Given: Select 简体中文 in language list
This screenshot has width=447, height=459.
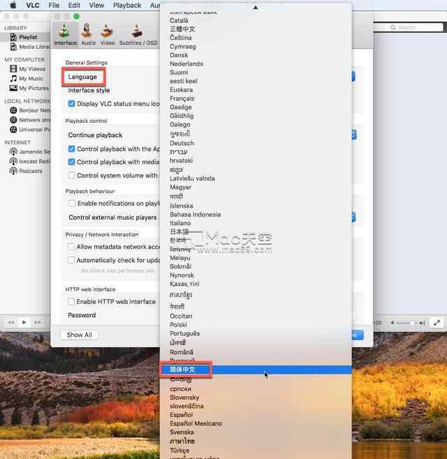Looking at the screenshot, I should click(x=256, y=370).
